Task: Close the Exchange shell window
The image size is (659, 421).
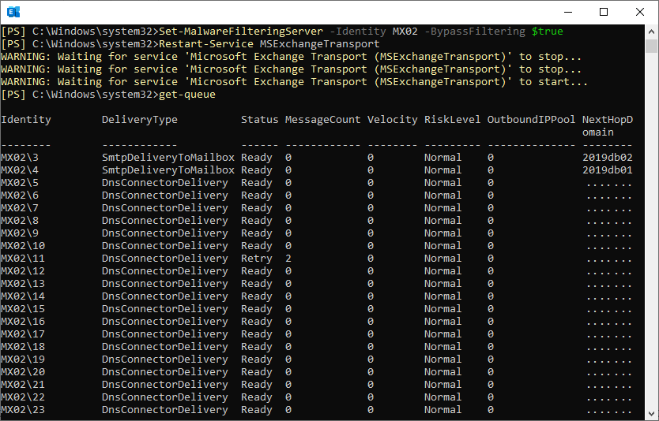Action: 640,12
